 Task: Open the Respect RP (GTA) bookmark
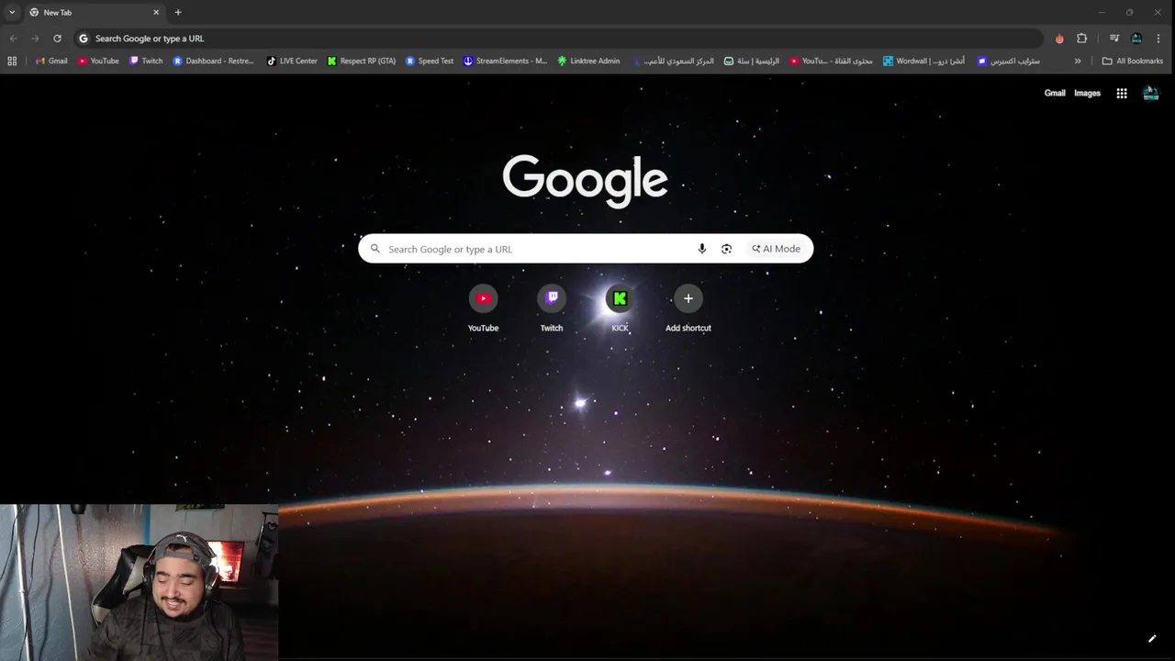(362, 61)
